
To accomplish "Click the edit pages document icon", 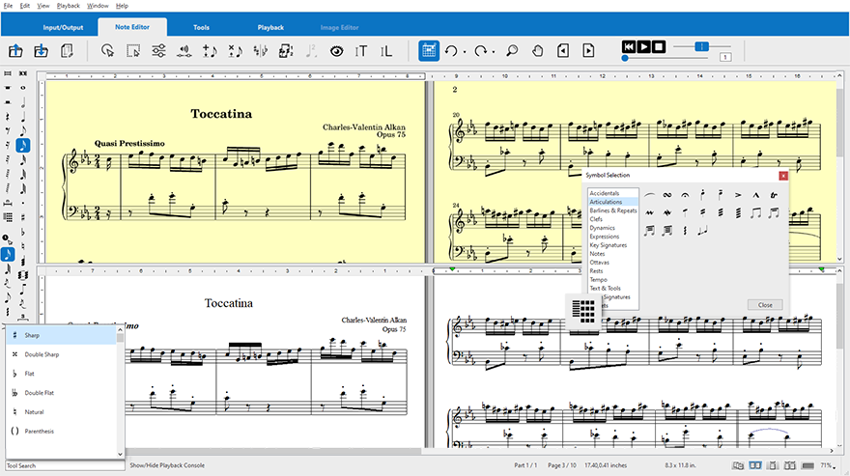I will (x=67, y=51).
